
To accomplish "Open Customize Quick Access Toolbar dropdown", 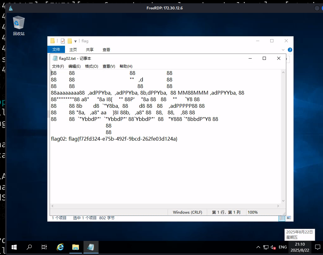I will tap(75, 41).
